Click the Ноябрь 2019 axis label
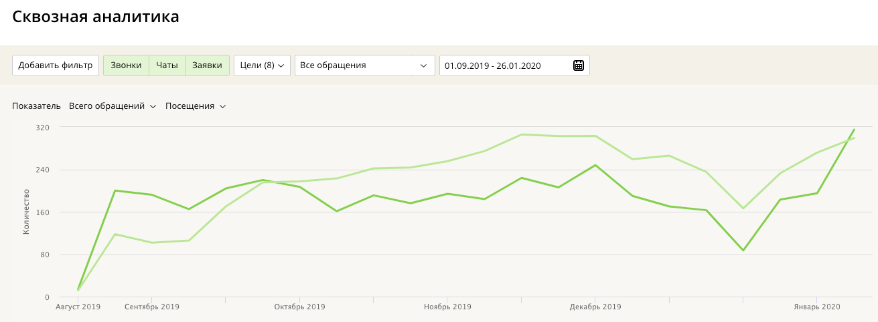The width and height of the screenshot is (878, 322). tap(447, 307)
